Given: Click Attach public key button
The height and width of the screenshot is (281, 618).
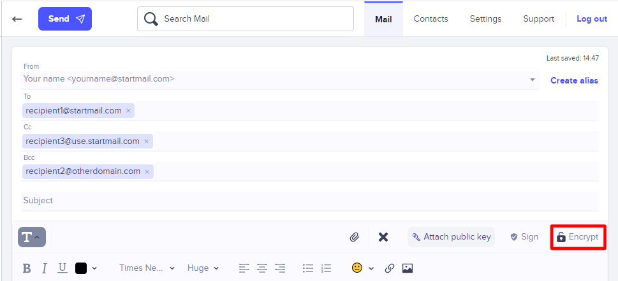Looking at the screenshot, I should pyautogui.click(x=452, y=237).
